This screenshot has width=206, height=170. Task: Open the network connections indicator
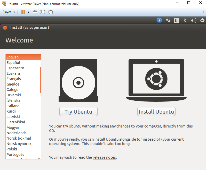pyautogui.click(x=168, y=20)
